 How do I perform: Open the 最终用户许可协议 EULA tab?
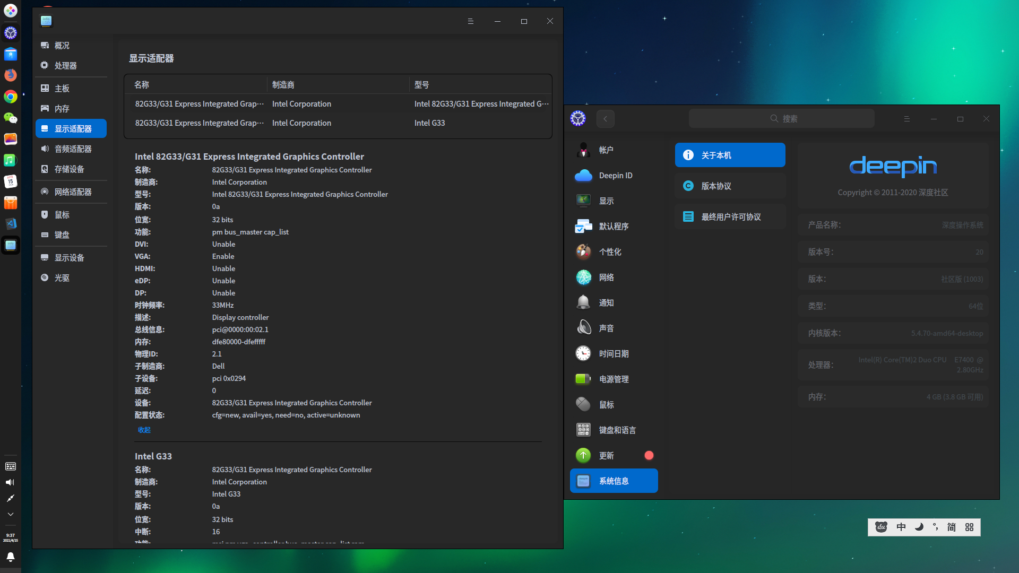pos(730,217)
